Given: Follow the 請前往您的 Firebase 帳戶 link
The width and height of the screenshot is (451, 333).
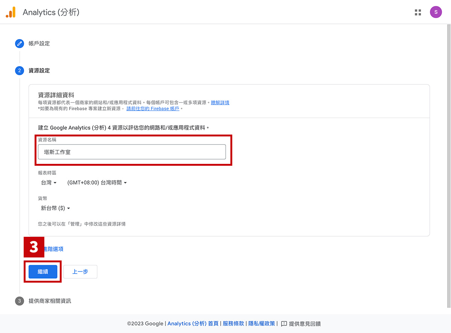Looking at the screenshot, I should [x=153, y=109].
